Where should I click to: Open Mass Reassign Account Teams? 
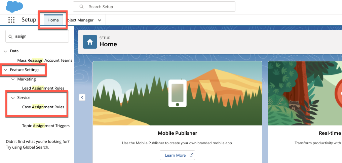[45, 60]
